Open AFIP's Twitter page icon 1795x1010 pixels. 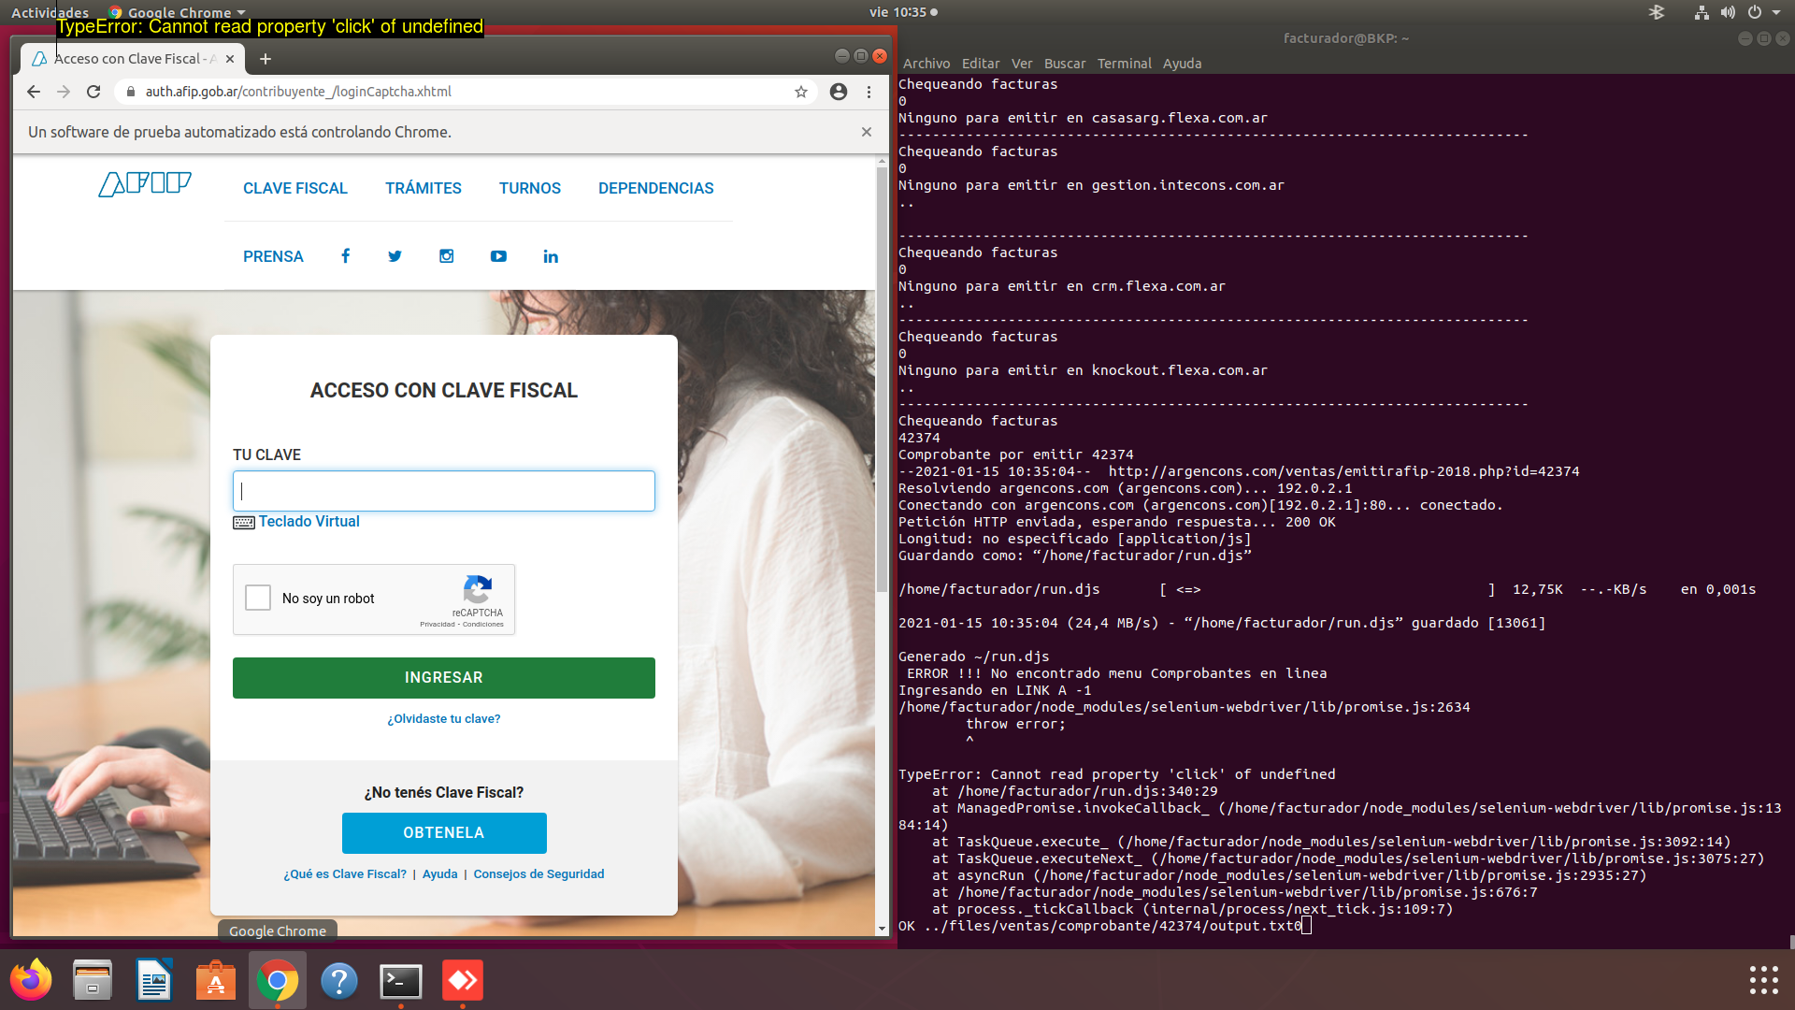[395, 256]
